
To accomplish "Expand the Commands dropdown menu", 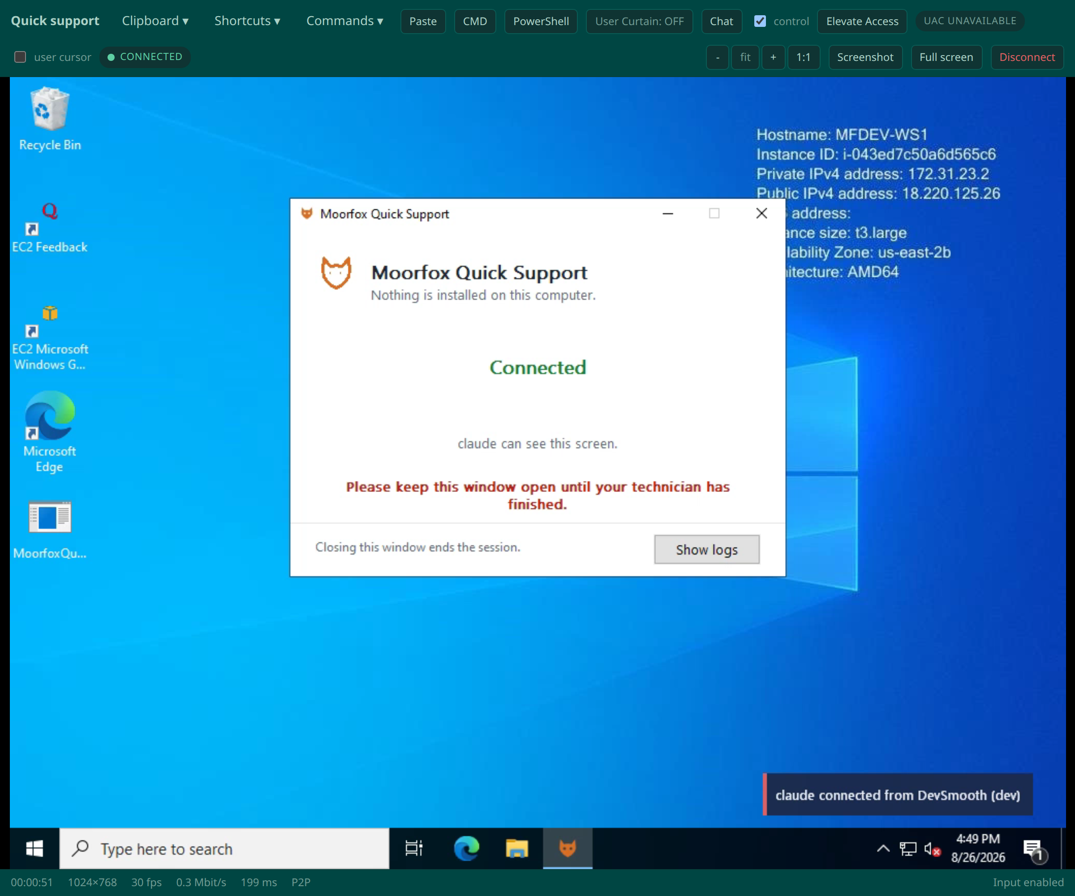I will click(344, 21).
